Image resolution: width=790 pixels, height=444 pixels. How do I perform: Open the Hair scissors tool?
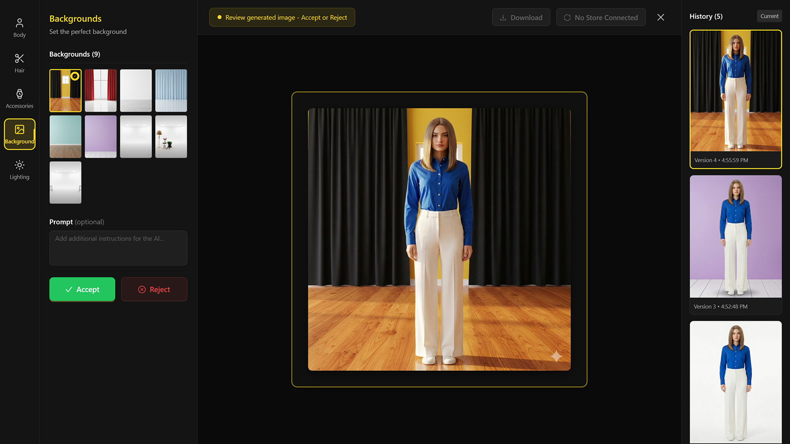click(19, 59)
